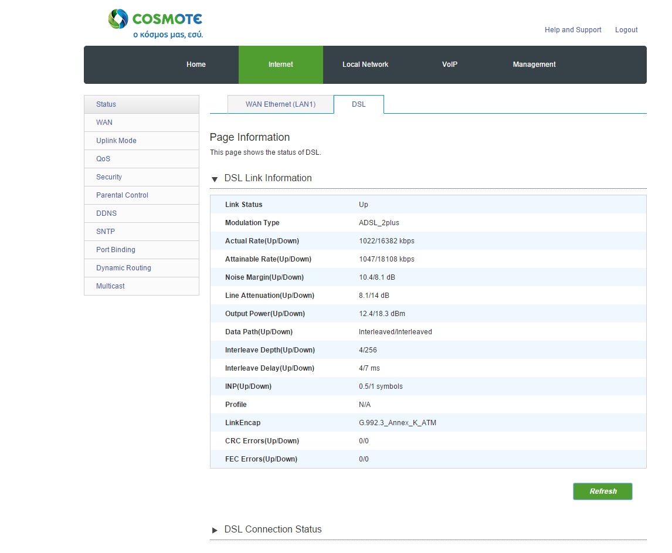Open Help and Support link
The image size is (672, 553).
click(x=572, y=29)
